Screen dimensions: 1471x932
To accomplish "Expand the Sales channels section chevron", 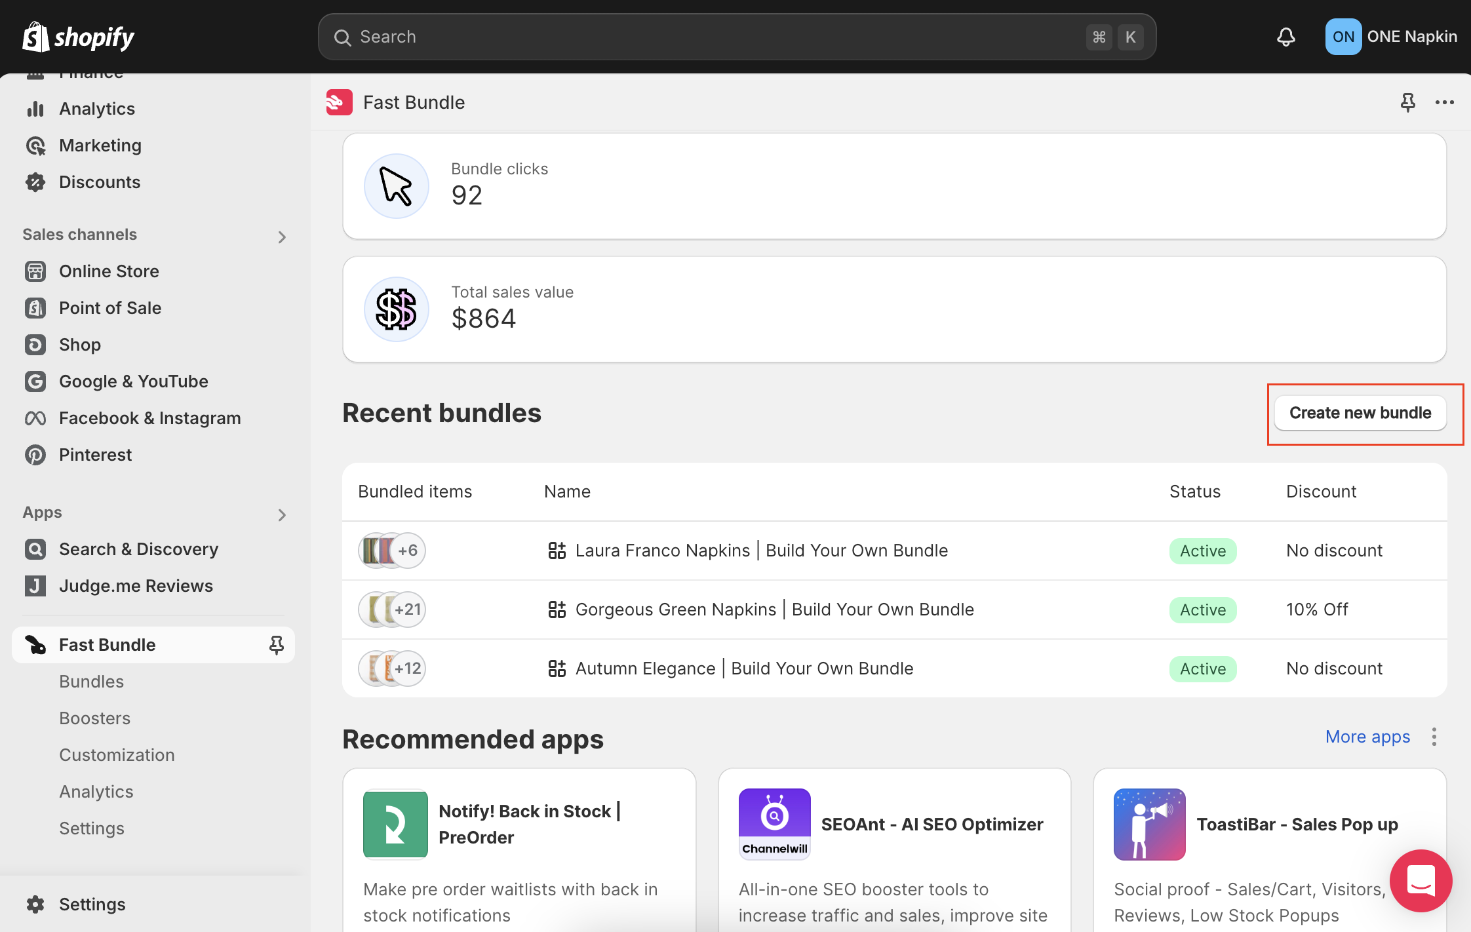I will (282, 237).
